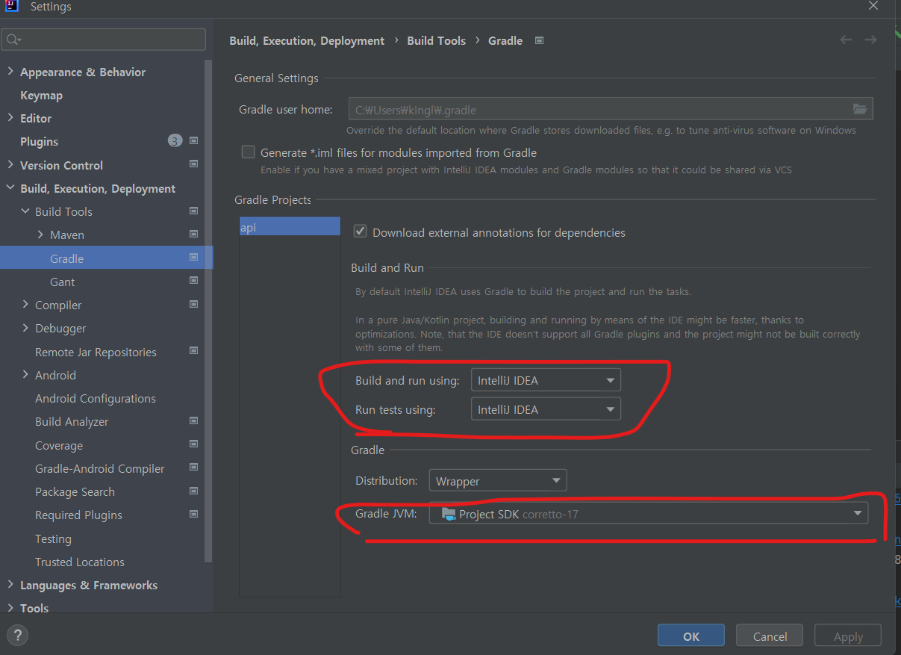
Task: Click the project-level icon next to Required Plugins
Action: click(x=194, y=515)
